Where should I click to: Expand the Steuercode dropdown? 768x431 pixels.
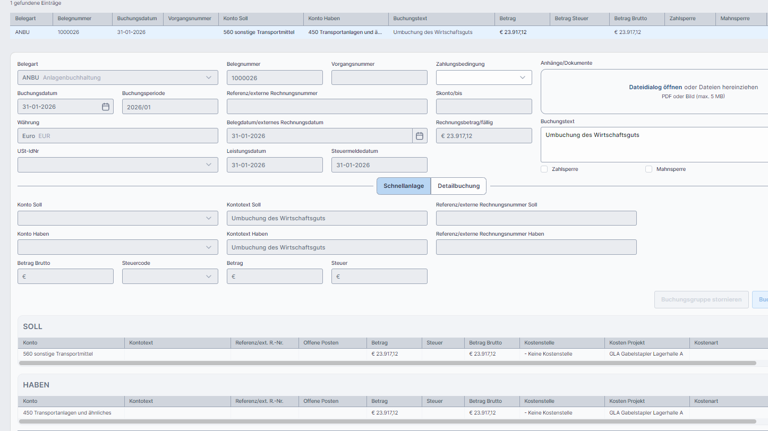208,277
